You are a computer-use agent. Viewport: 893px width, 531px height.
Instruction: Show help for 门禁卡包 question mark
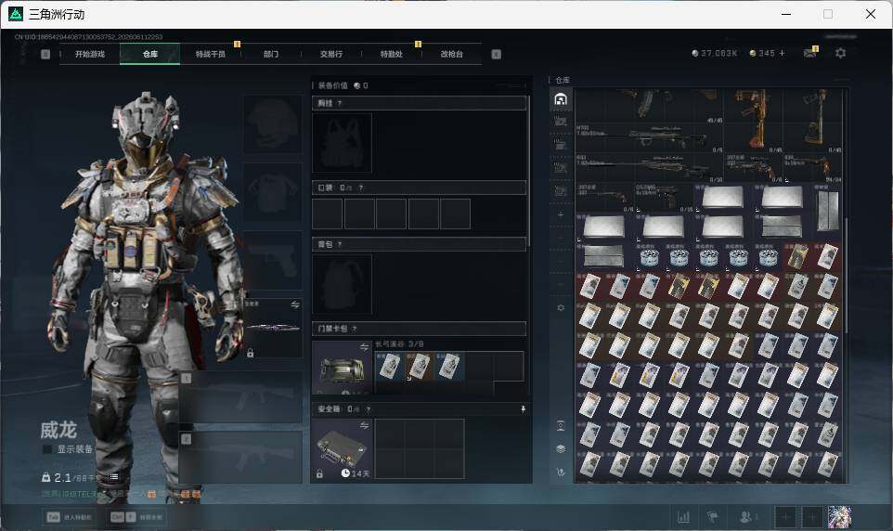[355, 329]
